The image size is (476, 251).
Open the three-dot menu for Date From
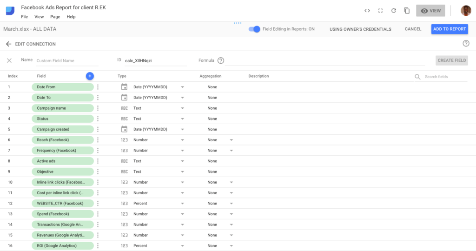pos(98,87)
